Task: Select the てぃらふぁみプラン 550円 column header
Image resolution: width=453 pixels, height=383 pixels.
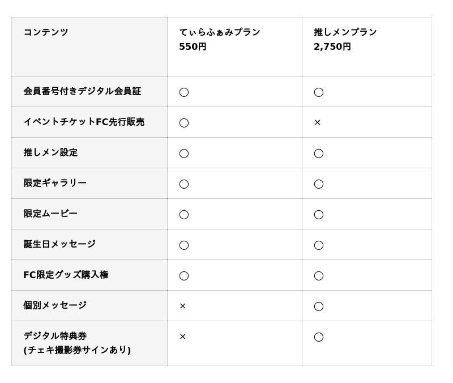Action: point(220,39)
